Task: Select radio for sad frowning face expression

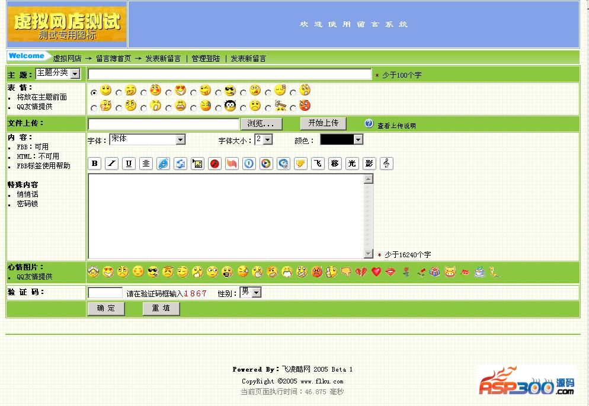Action: click(243, 108)
